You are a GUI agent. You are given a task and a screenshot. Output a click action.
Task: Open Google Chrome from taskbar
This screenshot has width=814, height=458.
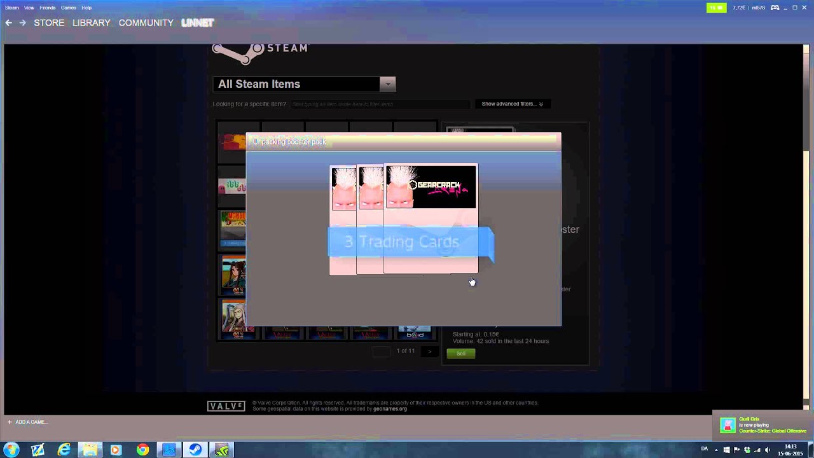(x=142, y=450)
